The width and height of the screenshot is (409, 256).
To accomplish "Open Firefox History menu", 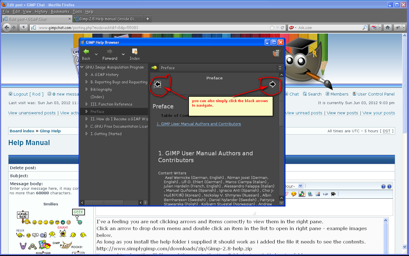I will [x=41, y=12].
